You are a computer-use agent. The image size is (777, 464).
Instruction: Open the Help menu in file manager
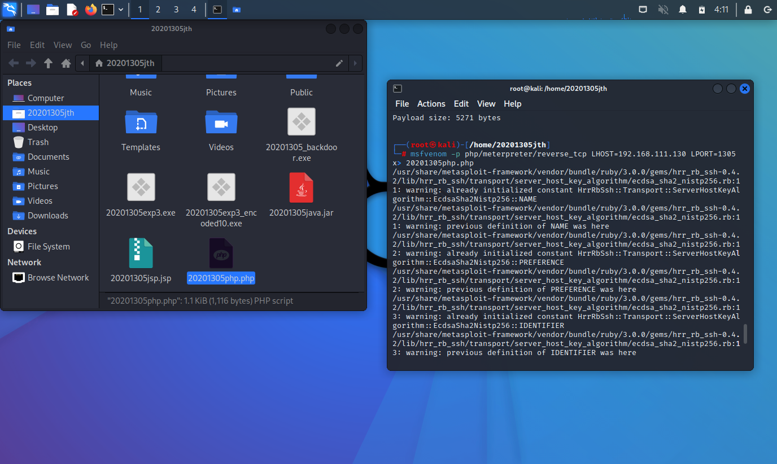108,45
